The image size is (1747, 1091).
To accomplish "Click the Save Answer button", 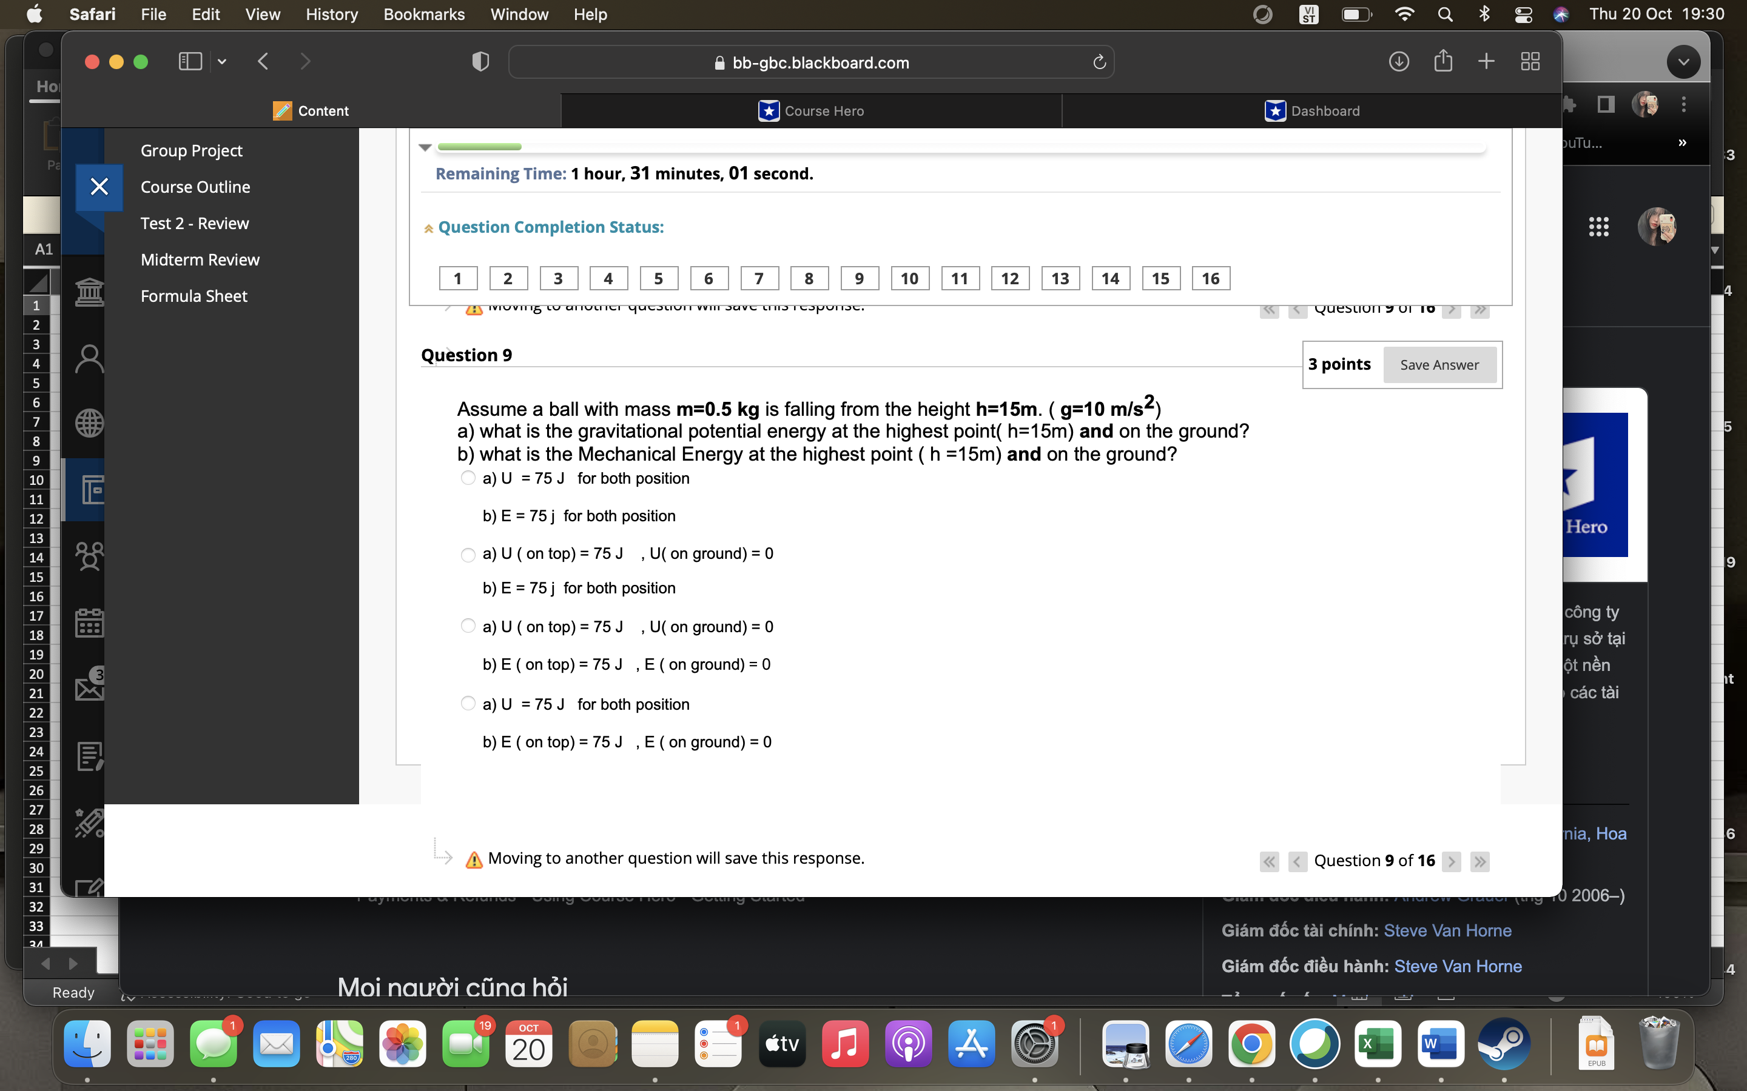I will coord(1439,364).
